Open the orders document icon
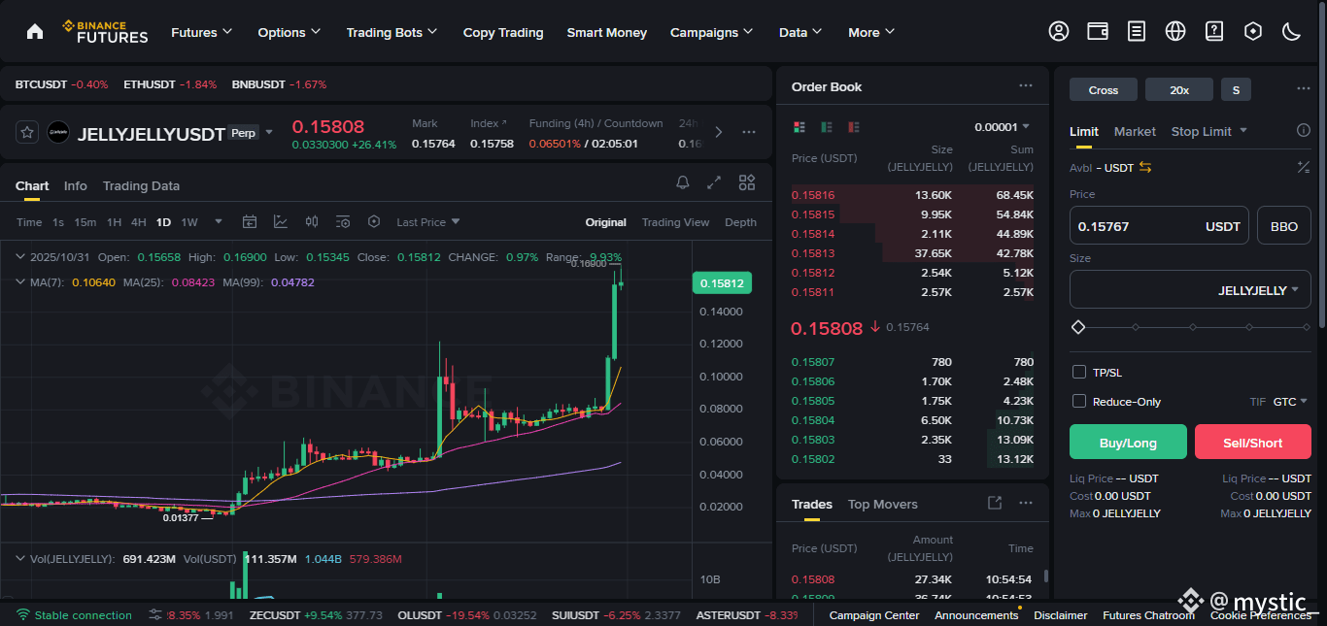Screen dimensions: 1327x626 (1137, 32)
